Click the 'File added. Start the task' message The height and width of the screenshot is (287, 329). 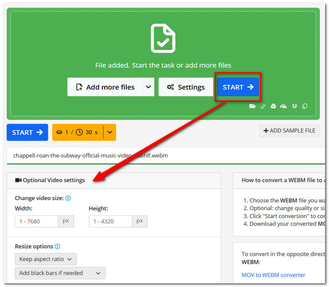pos(163,65)
